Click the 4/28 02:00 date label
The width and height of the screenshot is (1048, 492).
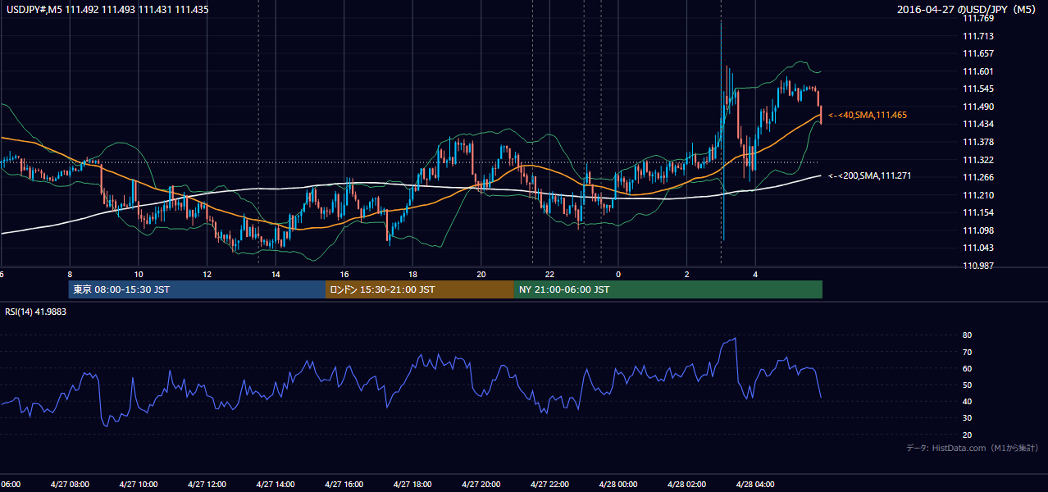686,485
